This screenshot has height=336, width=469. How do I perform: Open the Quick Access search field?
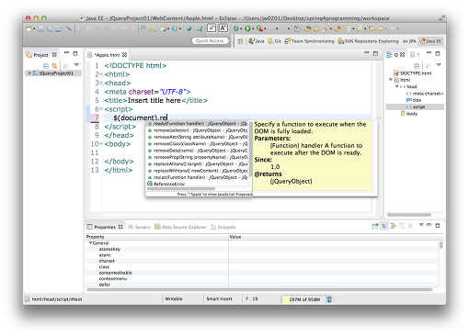[x=210, y=40]
